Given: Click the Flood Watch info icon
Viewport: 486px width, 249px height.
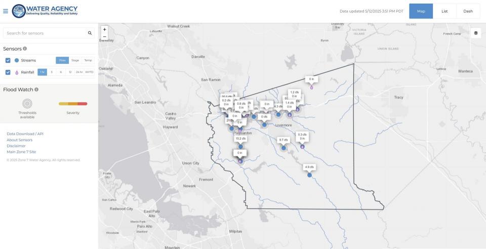Looking at the screenshot, I should click(36, 90).
